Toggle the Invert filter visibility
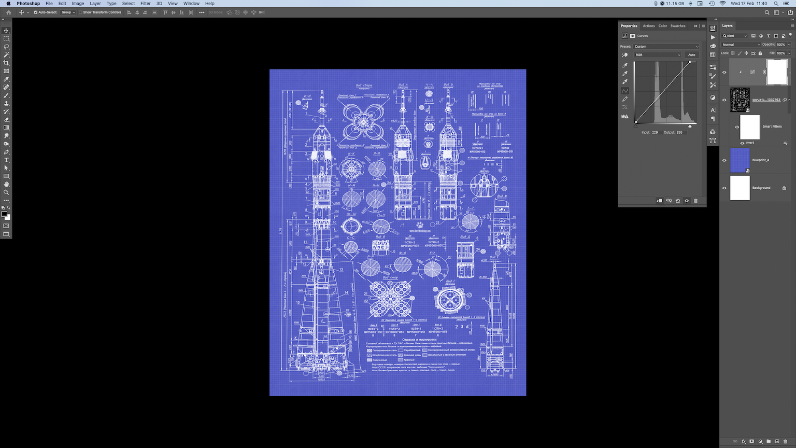Image resolution: width=796 pixels, height=448 pixels. 742,143
